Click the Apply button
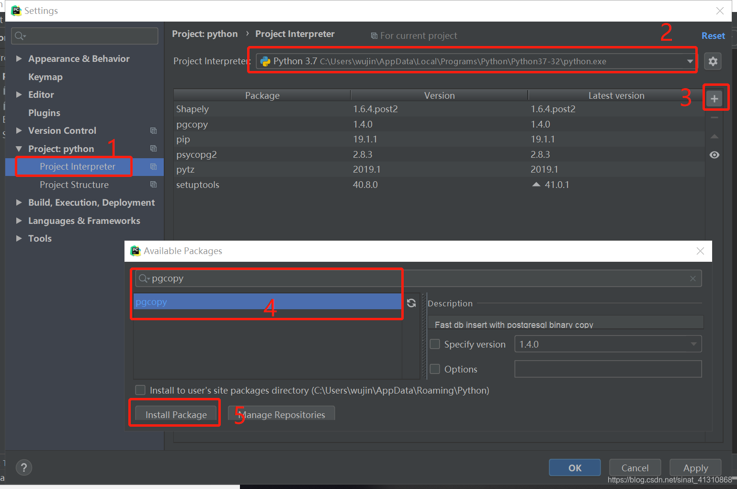This screenshot has height=489, width=737. (x=695, y=468)
